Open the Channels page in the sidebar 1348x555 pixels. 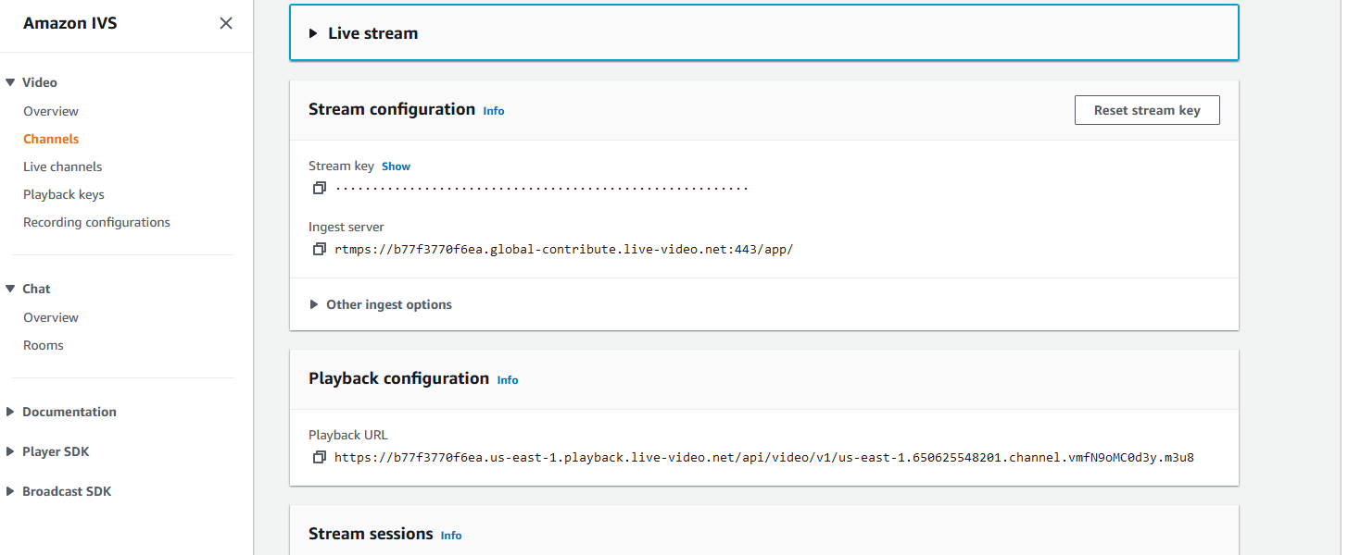[51, 139]
